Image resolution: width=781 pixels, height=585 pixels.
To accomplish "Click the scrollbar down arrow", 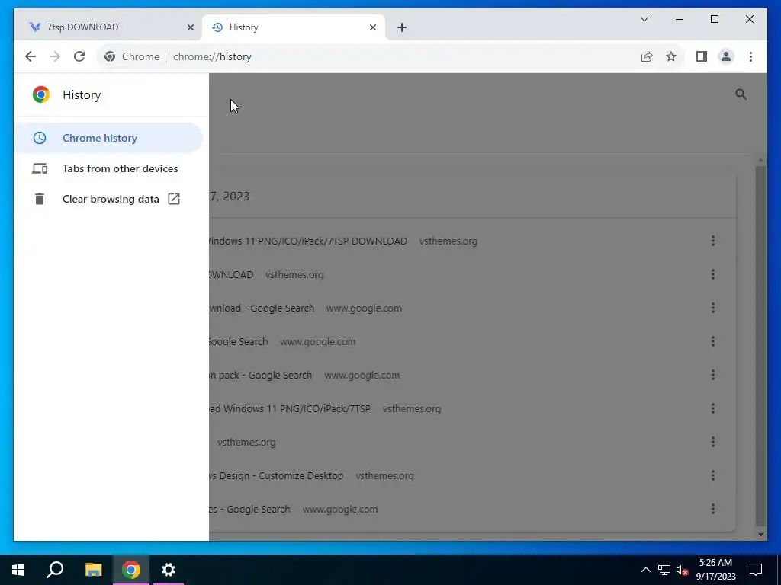I will click(760, 535).
